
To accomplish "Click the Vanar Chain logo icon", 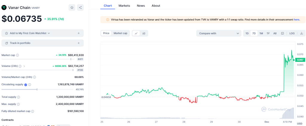I will 4,7.
